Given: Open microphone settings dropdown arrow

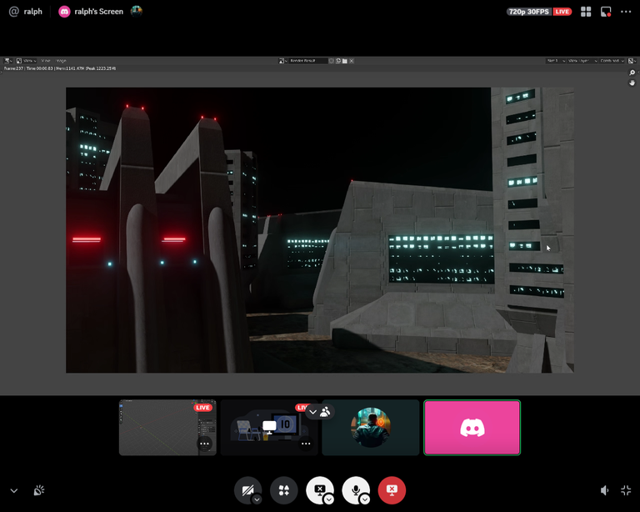Looking at the screenshot, I should [365, 499].
